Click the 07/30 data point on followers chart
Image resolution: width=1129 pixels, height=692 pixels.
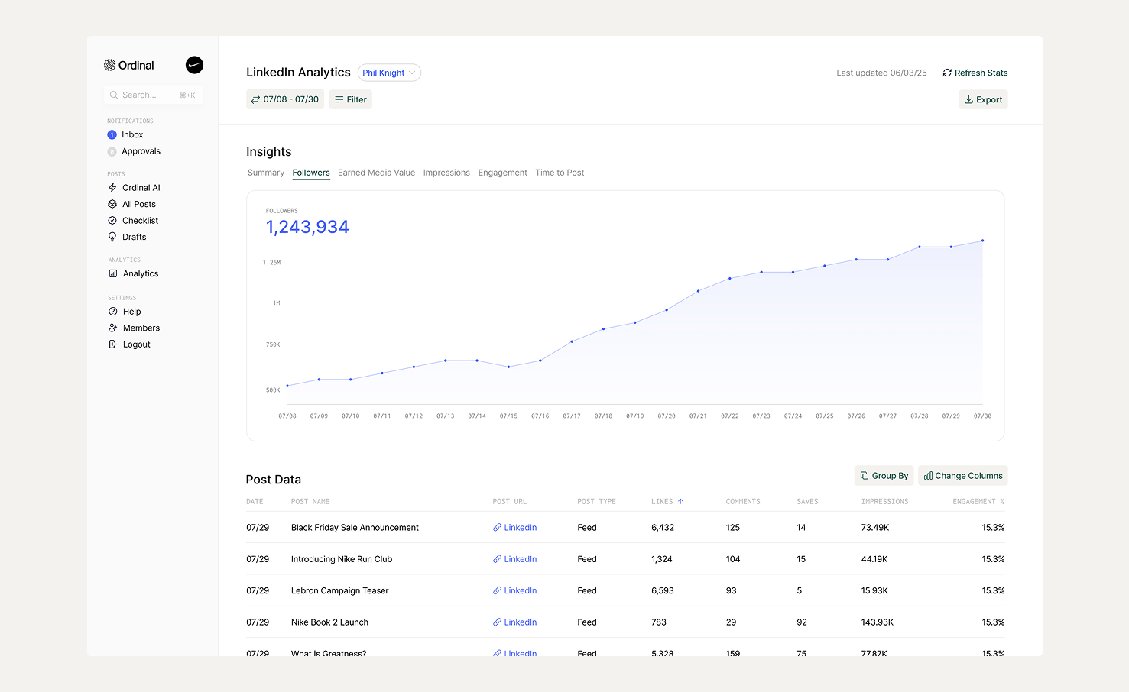tap(982, 241)
